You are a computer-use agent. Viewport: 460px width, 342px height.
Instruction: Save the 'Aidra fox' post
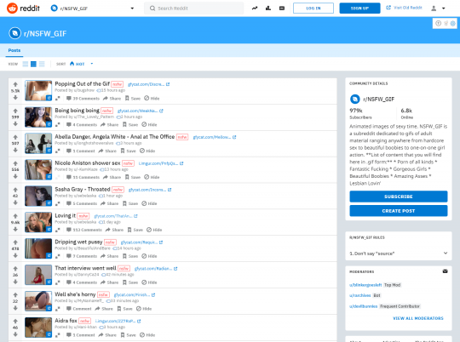128,335
